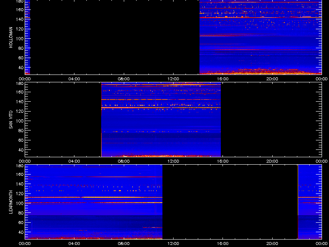Select the 04:00 tick label under the Holloman plot
The height and width of the screenshot is (247, 329).
tap(74, 79)
